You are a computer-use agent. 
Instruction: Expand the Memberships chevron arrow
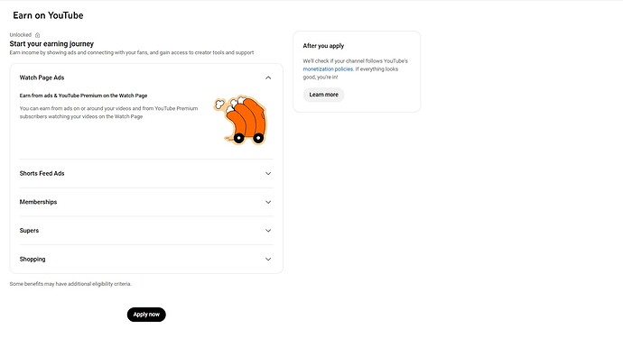coord(268,202)
